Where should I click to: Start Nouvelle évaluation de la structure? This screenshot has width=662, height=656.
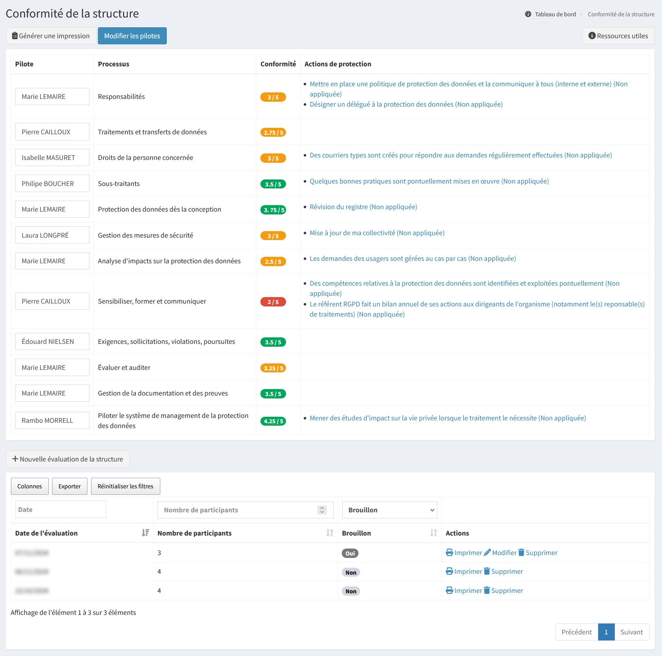click(68, 459)
